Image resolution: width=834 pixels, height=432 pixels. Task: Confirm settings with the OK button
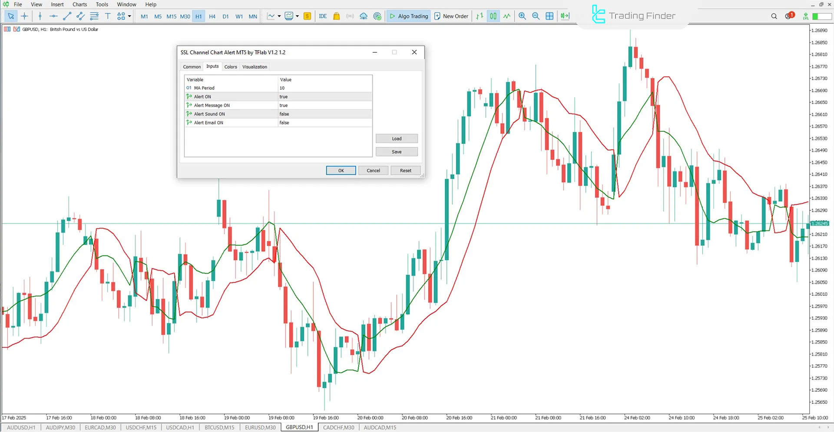341,170
